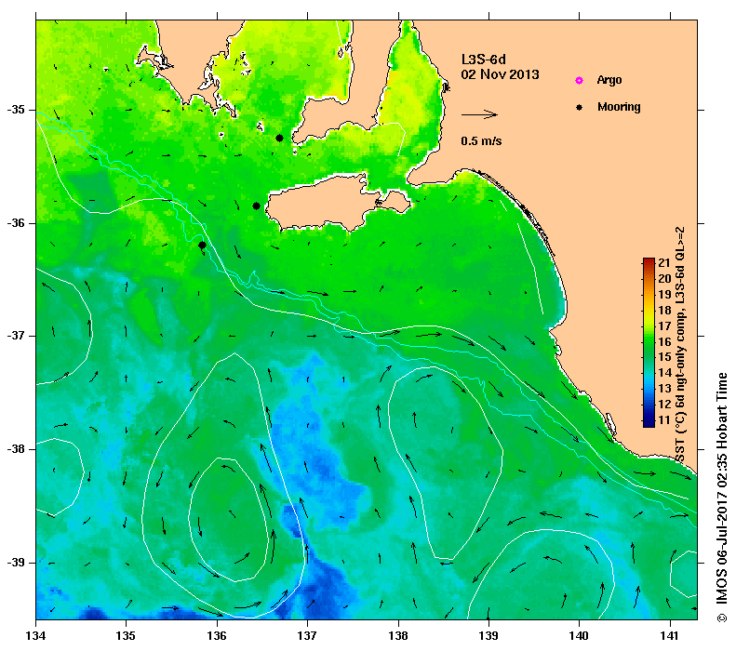Viewport: 736px width, 651px height.
Task: Click the longitude label '141'
Action: tap(670, 636)
